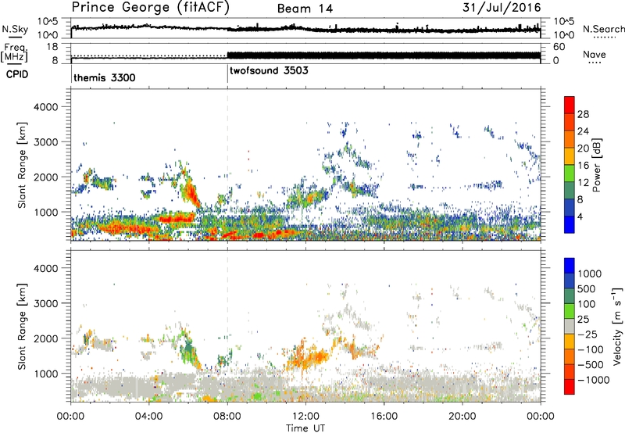Click the red bottom of the velocity color bar
The width and height of the screenshot is (625, 433).
pyautogui.click(x=570, y=388)
